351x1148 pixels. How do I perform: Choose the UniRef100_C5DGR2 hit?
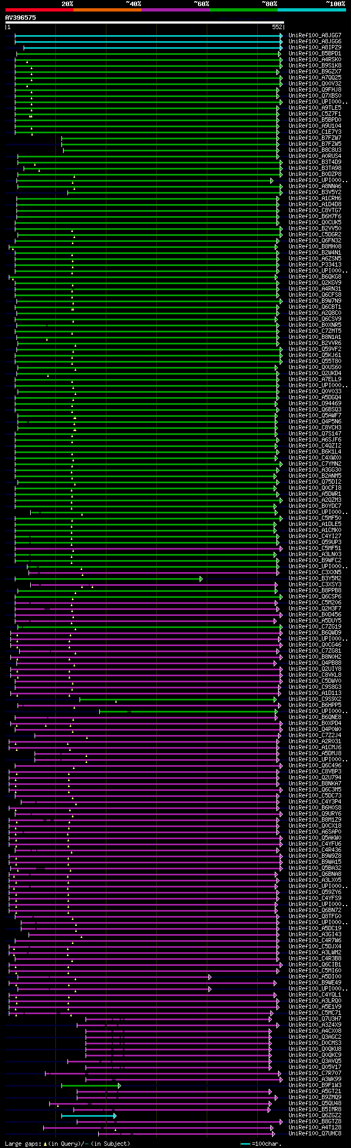315,235
